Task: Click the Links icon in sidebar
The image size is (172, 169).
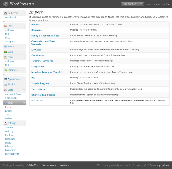Action: [5, 52]
